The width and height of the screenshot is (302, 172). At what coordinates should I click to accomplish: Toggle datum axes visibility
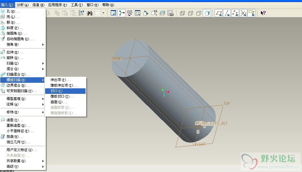227,13
